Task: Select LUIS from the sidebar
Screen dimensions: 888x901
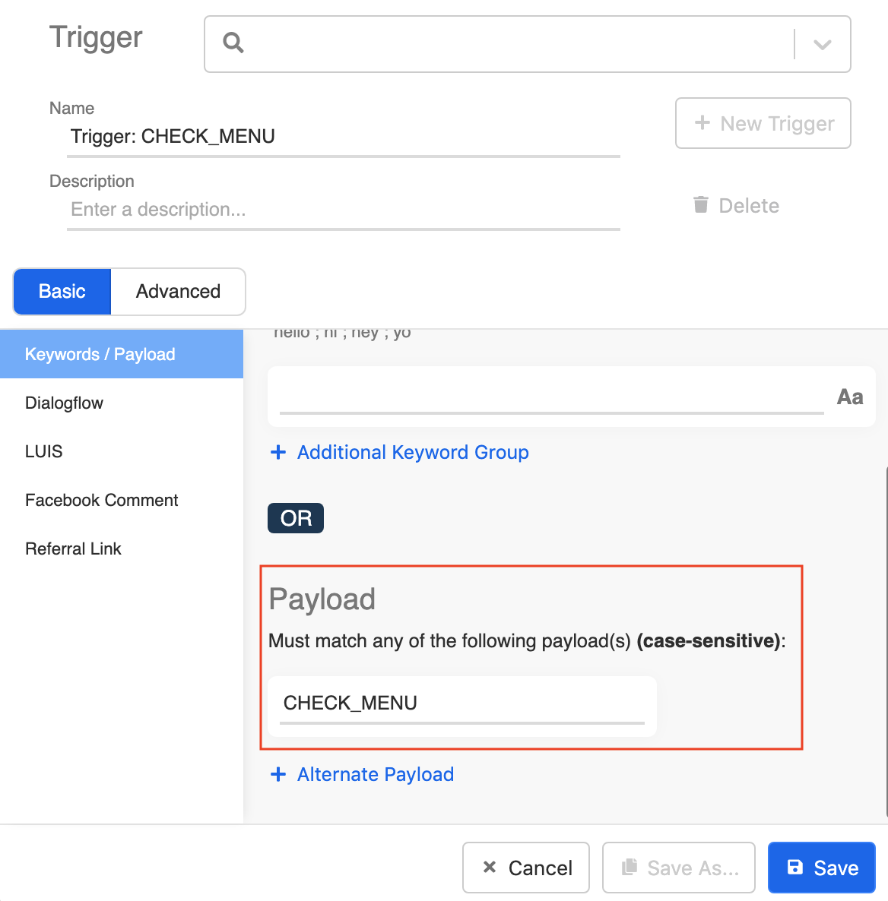Action: tap(43, 451)
